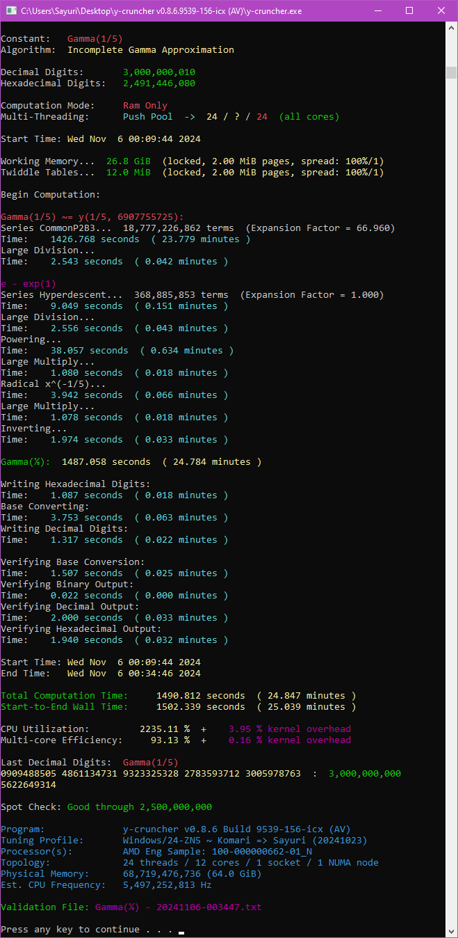Minimize the y-cruncher console window
458x938 pixels.
[x=378, y=10]
